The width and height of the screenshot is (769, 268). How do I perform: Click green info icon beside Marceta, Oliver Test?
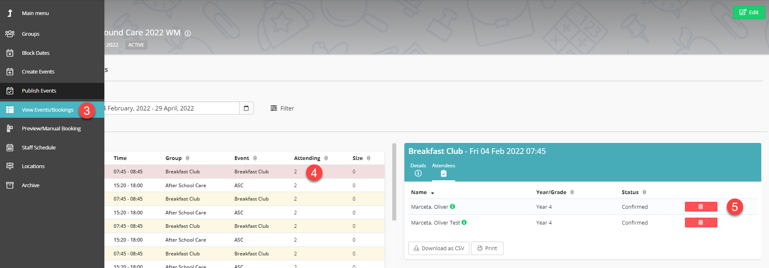(464, 223)
